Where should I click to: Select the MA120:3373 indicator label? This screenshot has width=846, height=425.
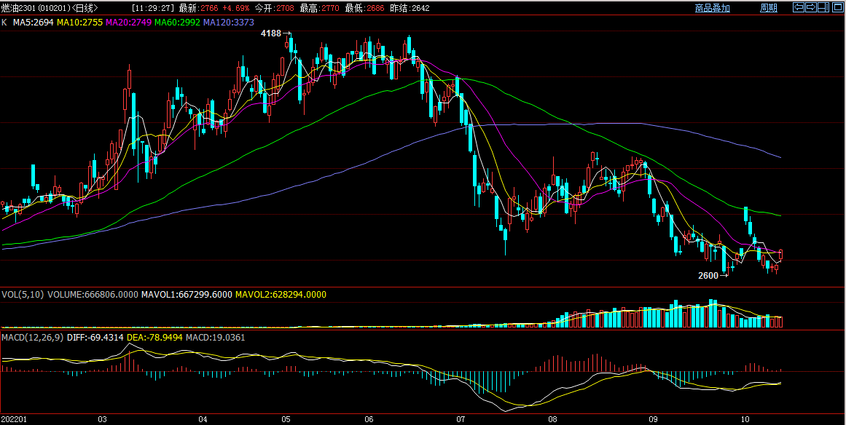tap(228, 23)
